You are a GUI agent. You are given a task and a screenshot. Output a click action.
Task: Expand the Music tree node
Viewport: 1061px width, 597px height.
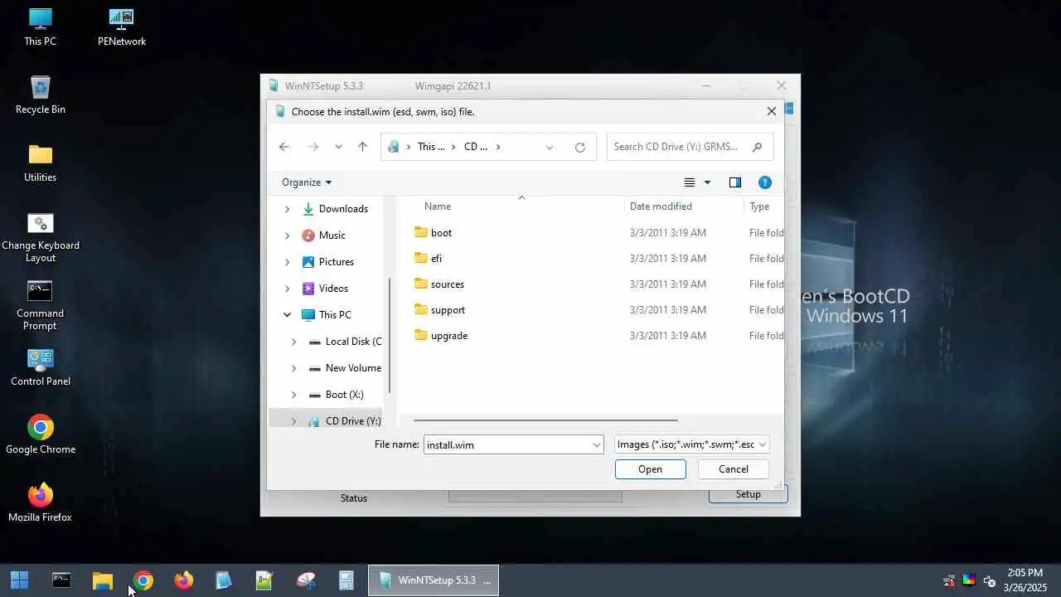point(288,235)
